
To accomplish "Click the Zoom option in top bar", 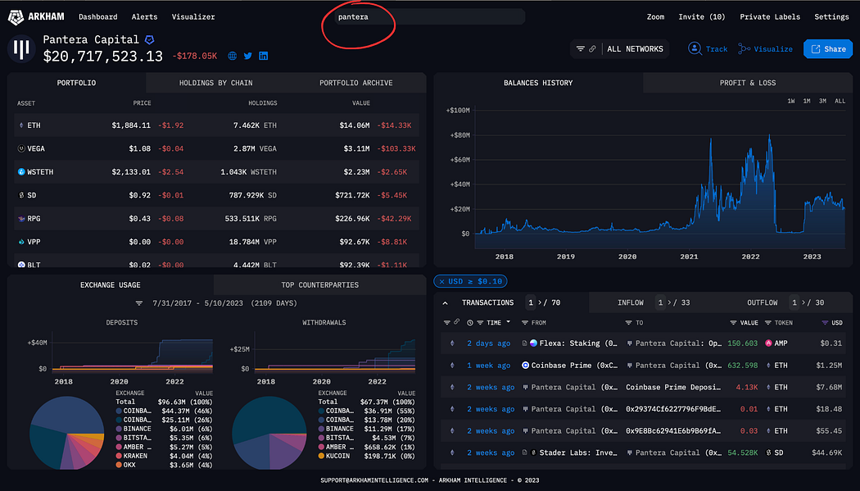I will pos(655,17).
